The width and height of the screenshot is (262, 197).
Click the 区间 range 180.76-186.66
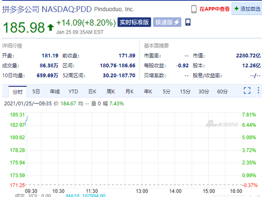click(x=117, y=65)
